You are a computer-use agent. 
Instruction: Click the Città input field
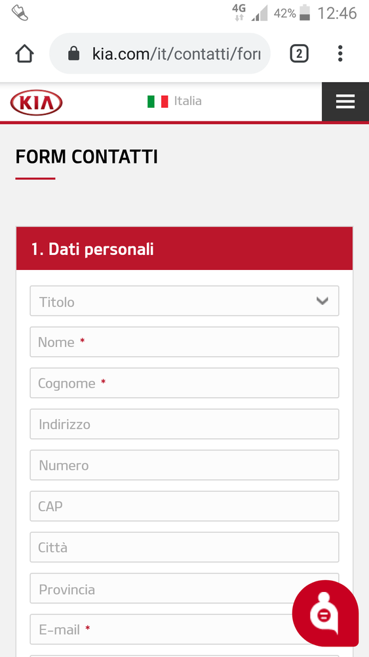184,547
